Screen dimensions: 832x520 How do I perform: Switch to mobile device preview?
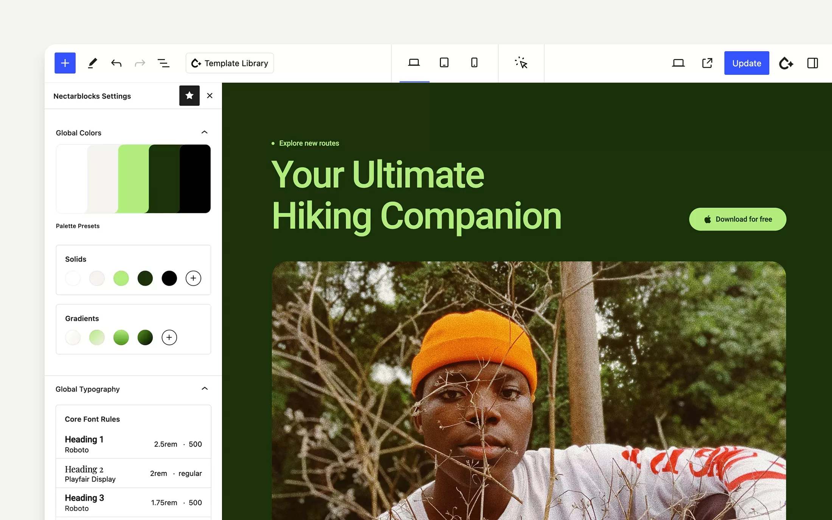[474, 63]
